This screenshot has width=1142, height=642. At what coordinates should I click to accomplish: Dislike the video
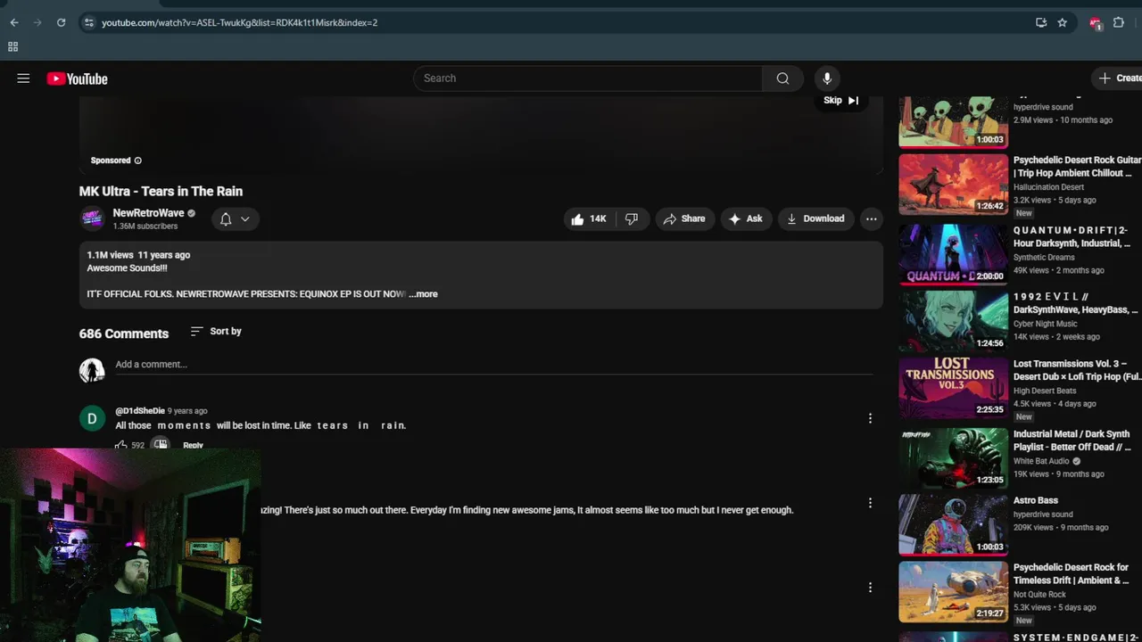[x=632, y=218]
